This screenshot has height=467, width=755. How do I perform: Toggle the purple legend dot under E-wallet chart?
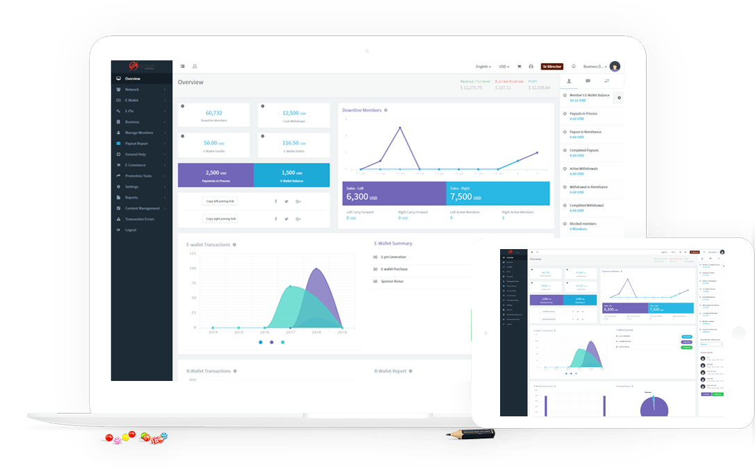[272, 342]
